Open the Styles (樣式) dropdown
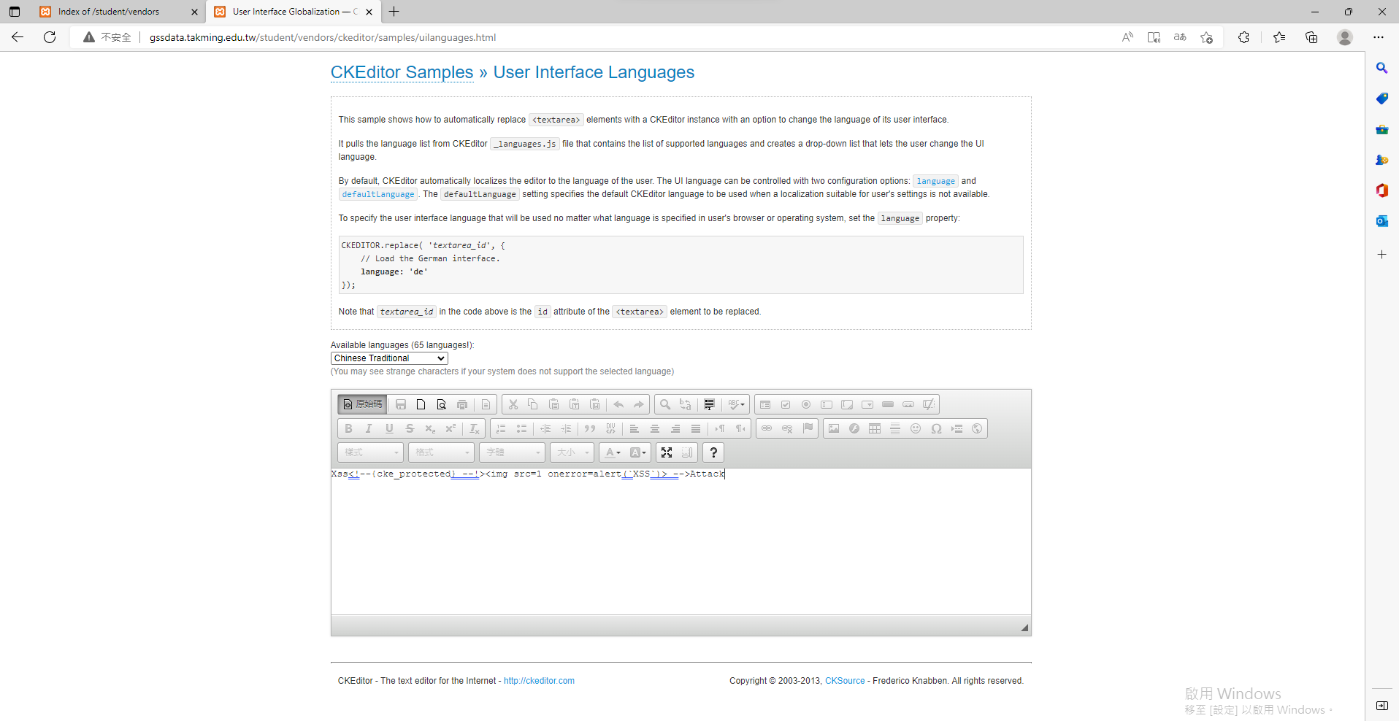The width and height of the screenshot is (1399, 721). 370,452
